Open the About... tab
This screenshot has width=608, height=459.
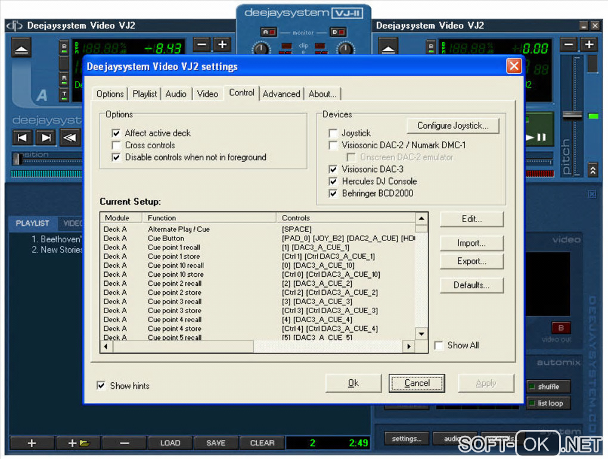pyautogui.click(x=322, y=94)
